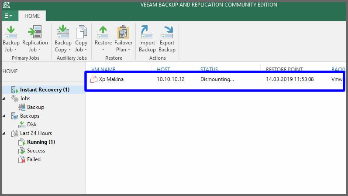Select Success sessions
Image resolution: width=348 pixels, height=196 pixels.
36,151
